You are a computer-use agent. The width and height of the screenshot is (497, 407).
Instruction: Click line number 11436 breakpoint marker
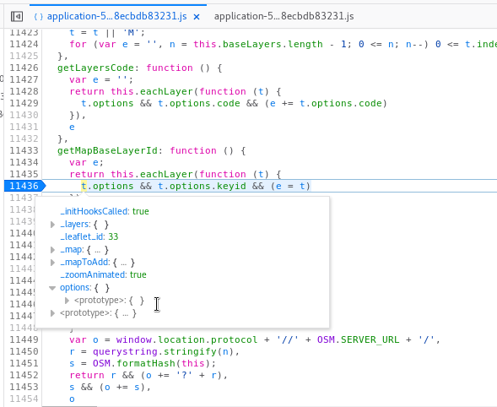[x=24, y=186]
